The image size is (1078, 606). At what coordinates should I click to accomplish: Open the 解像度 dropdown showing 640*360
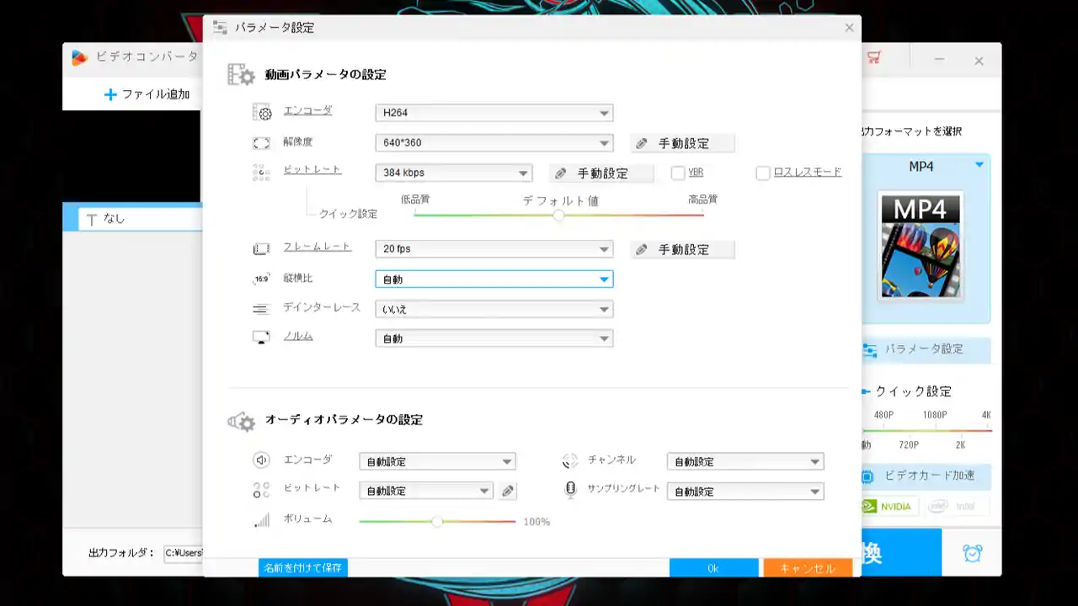click(x=494, y=143)
